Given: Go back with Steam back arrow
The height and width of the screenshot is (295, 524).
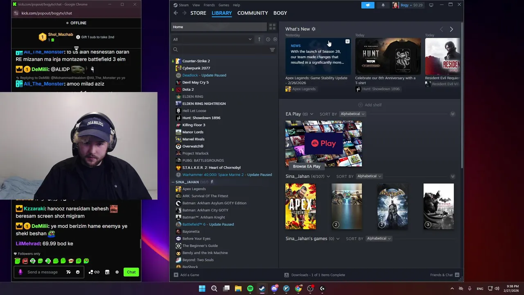Looking at the screenshot, I should [176, 13].
